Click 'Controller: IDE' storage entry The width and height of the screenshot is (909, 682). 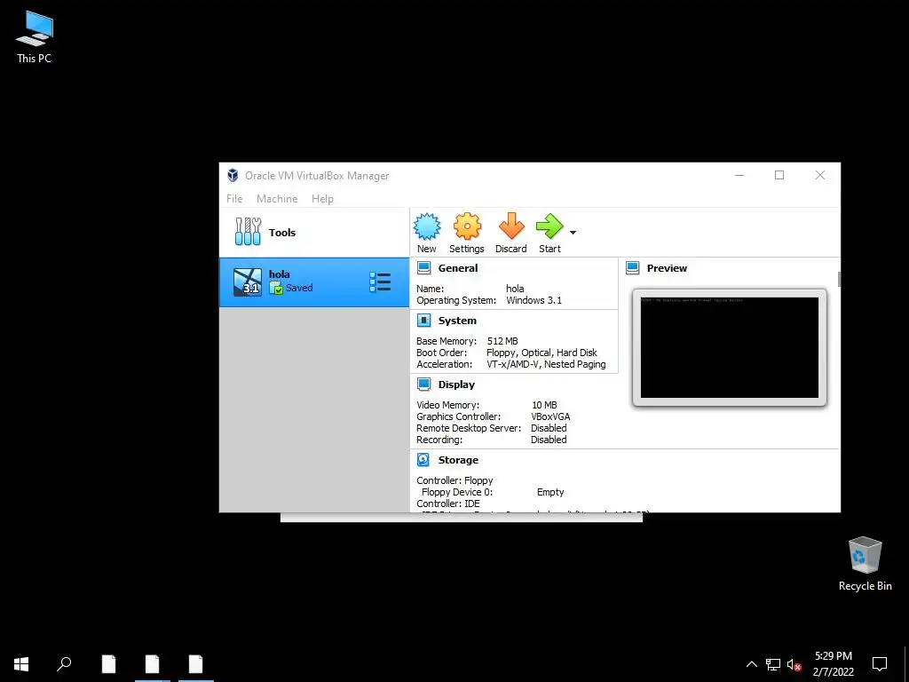pyautogui.click(x=448, y=503)
